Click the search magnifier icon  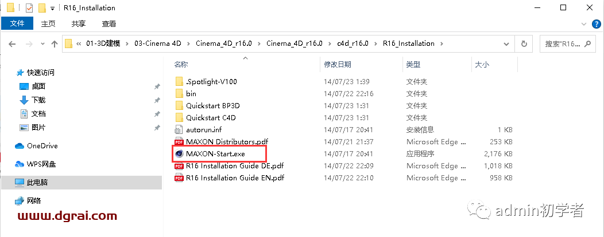pyautogui.click(x=587, y=44)
